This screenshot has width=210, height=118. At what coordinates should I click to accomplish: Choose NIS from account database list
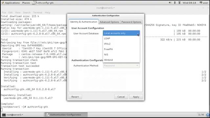coord(121,55)
